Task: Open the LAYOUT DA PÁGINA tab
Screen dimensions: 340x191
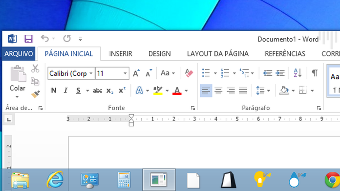Action: [218, 54]
